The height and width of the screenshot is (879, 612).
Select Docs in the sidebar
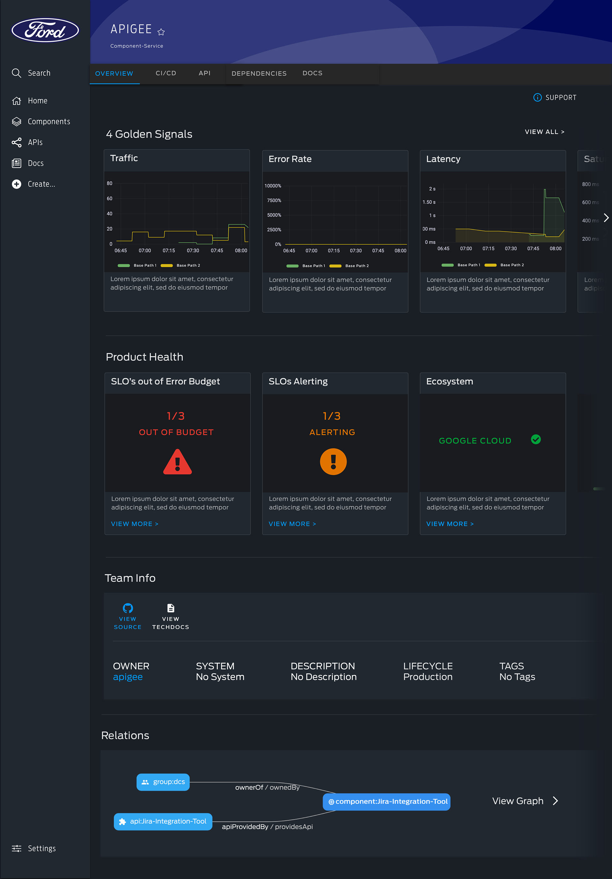36,163
